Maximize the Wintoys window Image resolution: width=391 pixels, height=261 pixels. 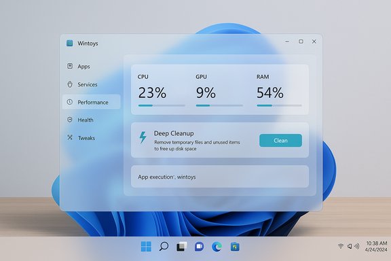pos(301,41)
